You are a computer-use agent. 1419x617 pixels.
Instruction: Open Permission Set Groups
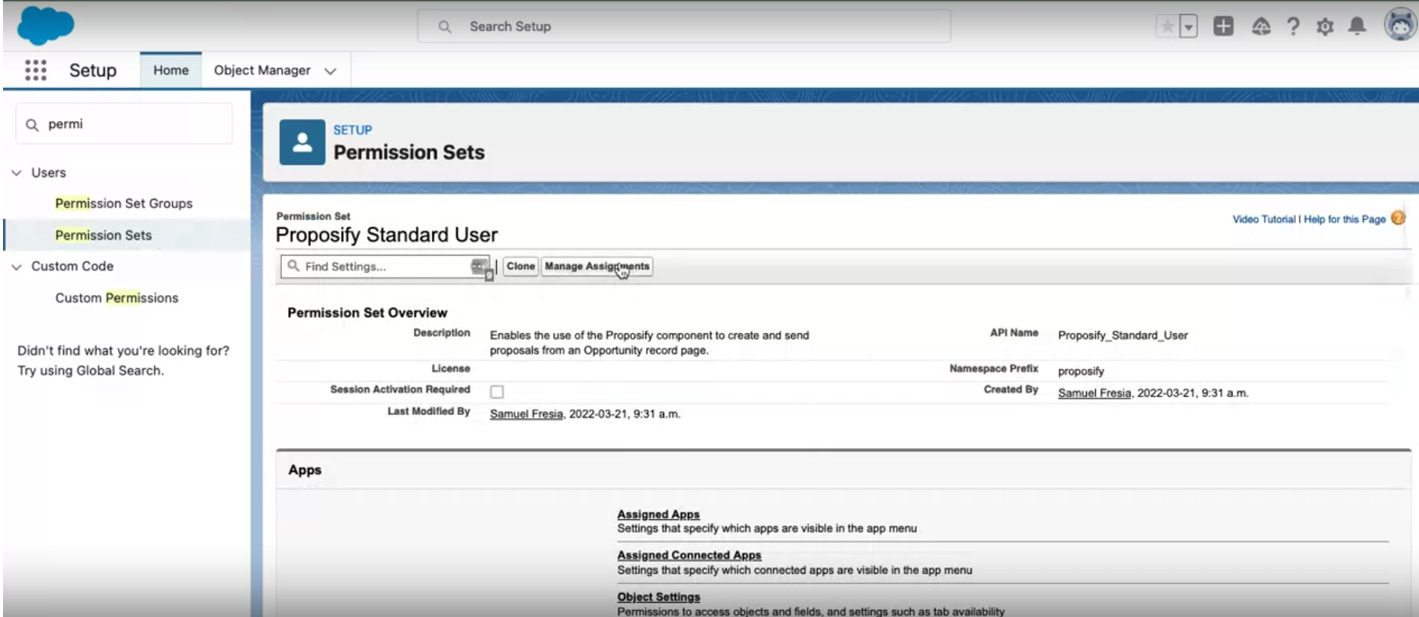click(124, 203)
